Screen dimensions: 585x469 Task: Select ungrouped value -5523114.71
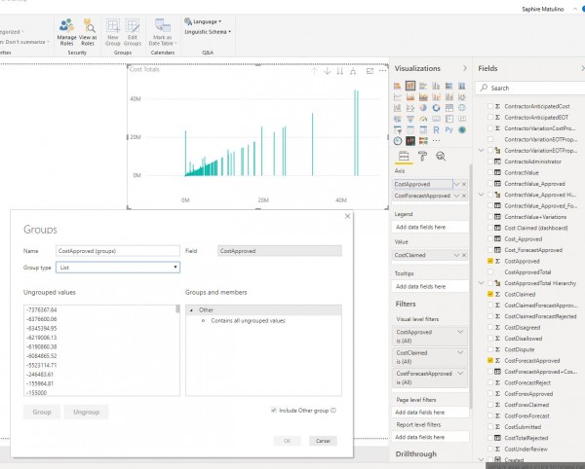[42, 365]
